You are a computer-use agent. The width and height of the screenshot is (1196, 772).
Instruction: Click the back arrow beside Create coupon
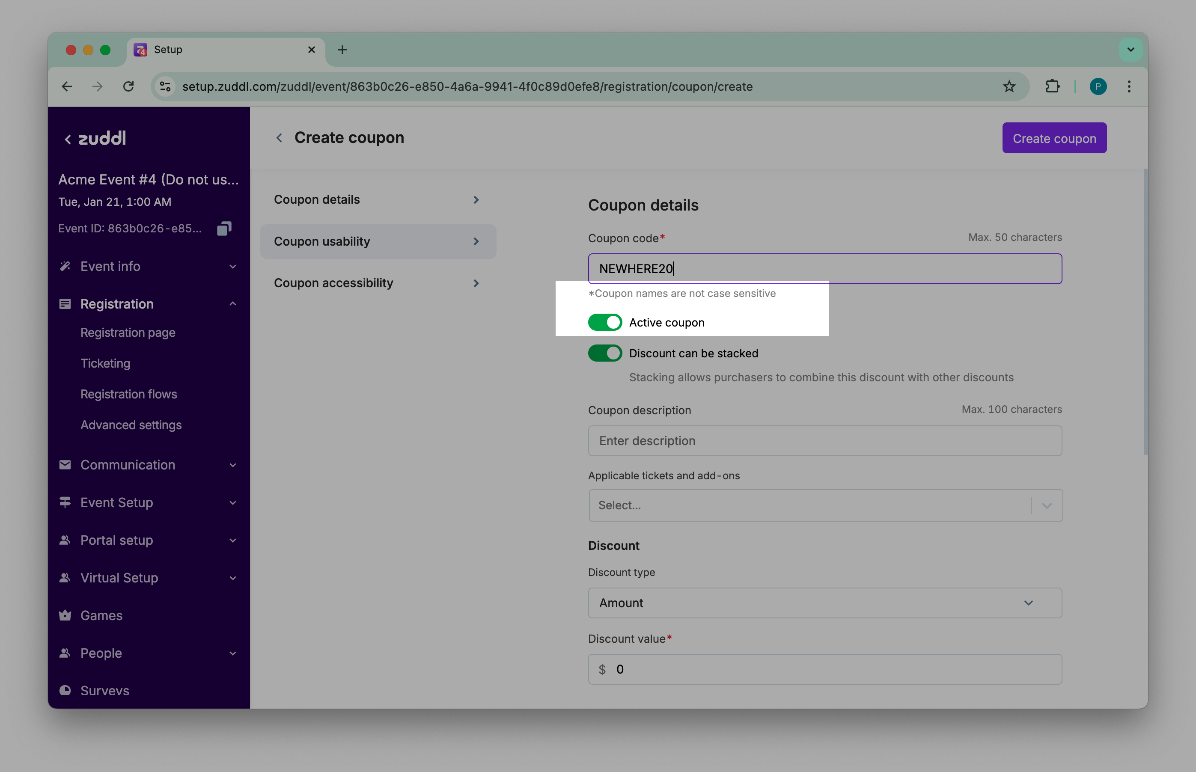(x=280, y=138)
